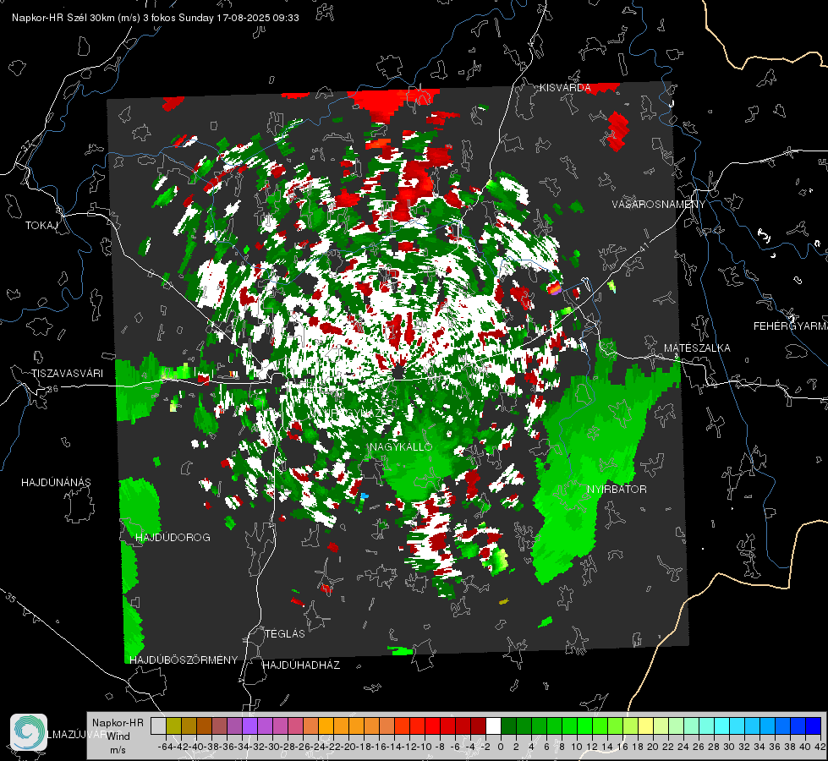Viewport: 828px width, 761px height.
Task: Click the NYÍRBÁTOR town label
Action: (x=617, y=490)
